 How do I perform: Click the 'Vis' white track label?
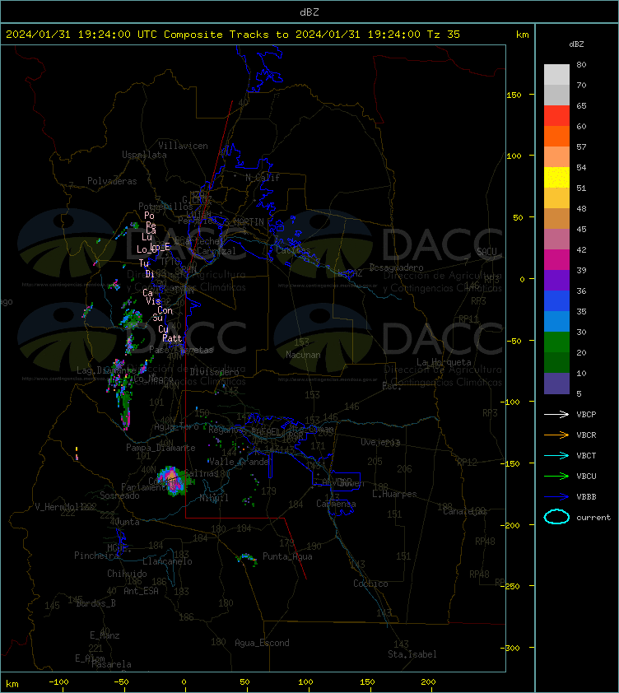(x=153, y=301)
